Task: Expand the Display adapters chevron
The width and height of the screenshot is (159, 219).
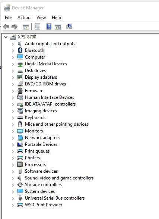Action: pyautogui.click(x=13, y=78)
